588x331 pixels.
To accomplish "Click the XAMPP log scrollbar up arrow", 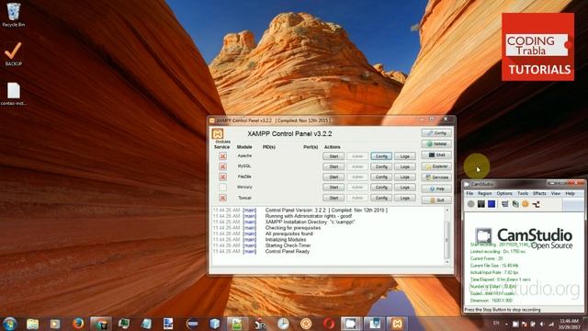I will click(x=447, y=211).
